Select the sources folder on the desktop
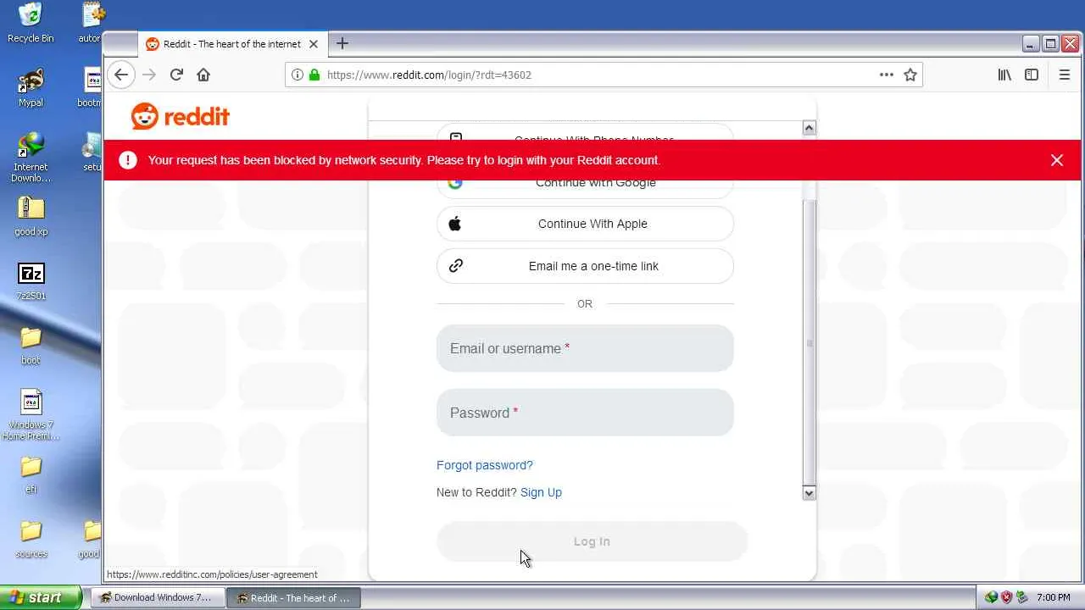Image resolution: width=1085 pixels, height=610 pixels. (31, 540)
